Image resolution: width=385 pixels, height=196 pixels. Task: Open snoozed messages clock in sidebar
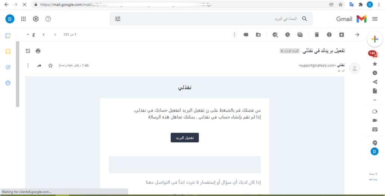(x=375, y=73)
